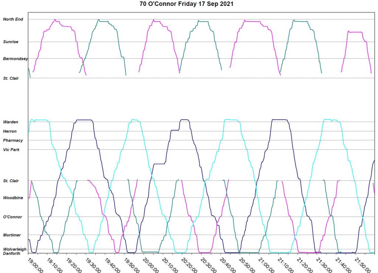Click the Herron axis label
Screen dimensions: 378x273
[x=10, y=131]
